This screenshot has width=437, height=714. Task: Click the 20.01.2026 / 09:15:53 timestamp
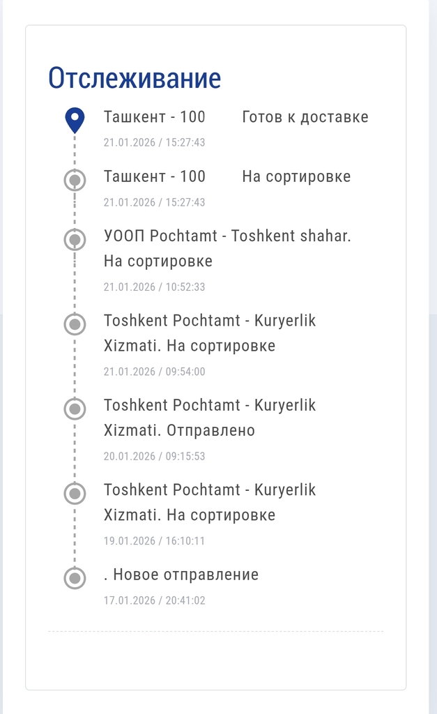click(x=154, y=456)
